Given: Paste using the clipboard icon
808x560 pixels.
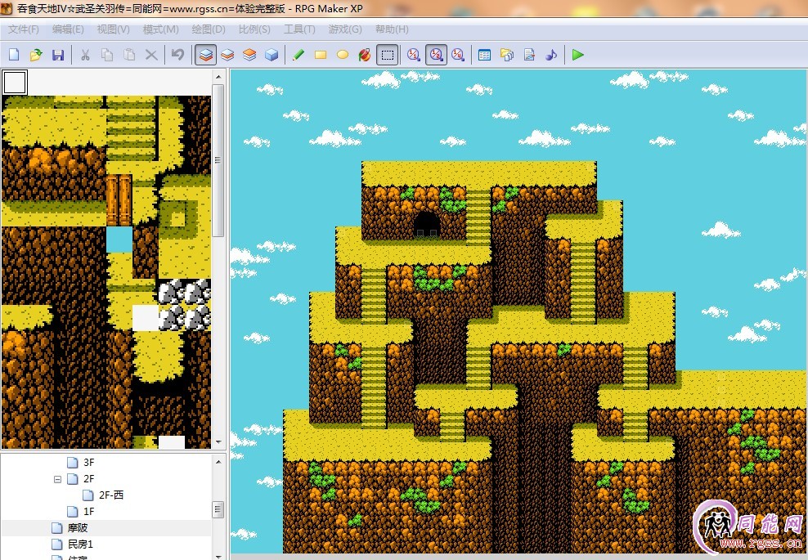Looking at the screenshot, I should coord(129,55).
